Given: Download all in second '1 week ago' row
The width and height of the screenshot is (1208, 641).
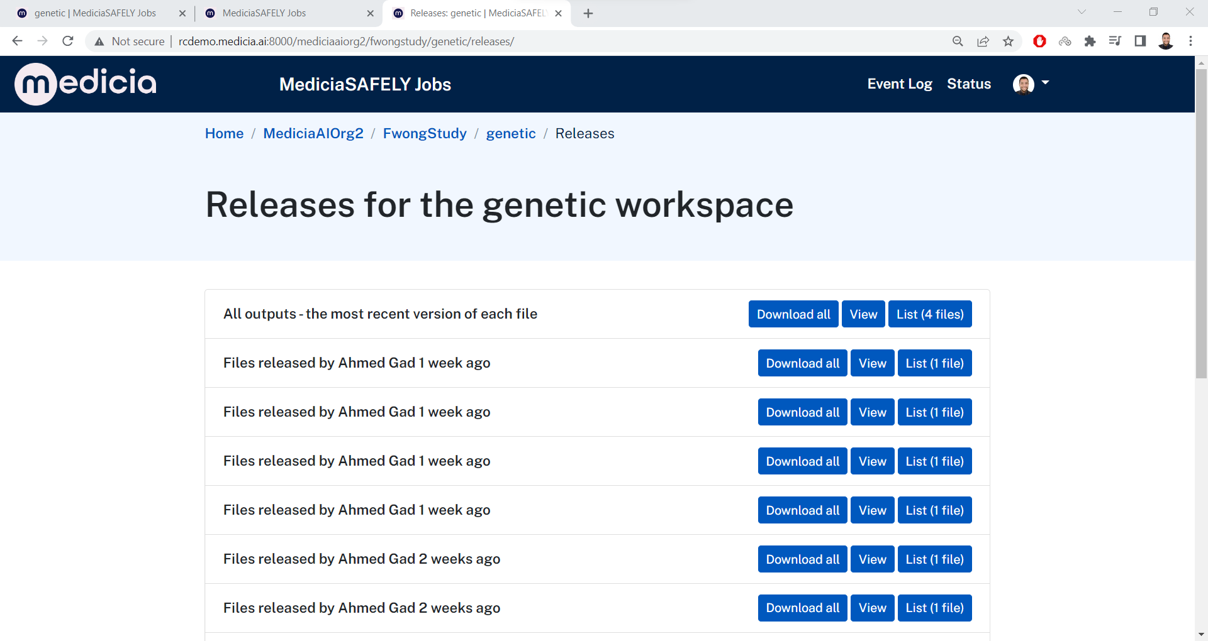Looking at the screenshot, I should coord(803,412).
